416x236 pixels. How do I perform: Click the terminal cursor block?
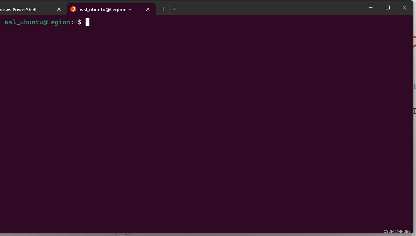(87, 22)
